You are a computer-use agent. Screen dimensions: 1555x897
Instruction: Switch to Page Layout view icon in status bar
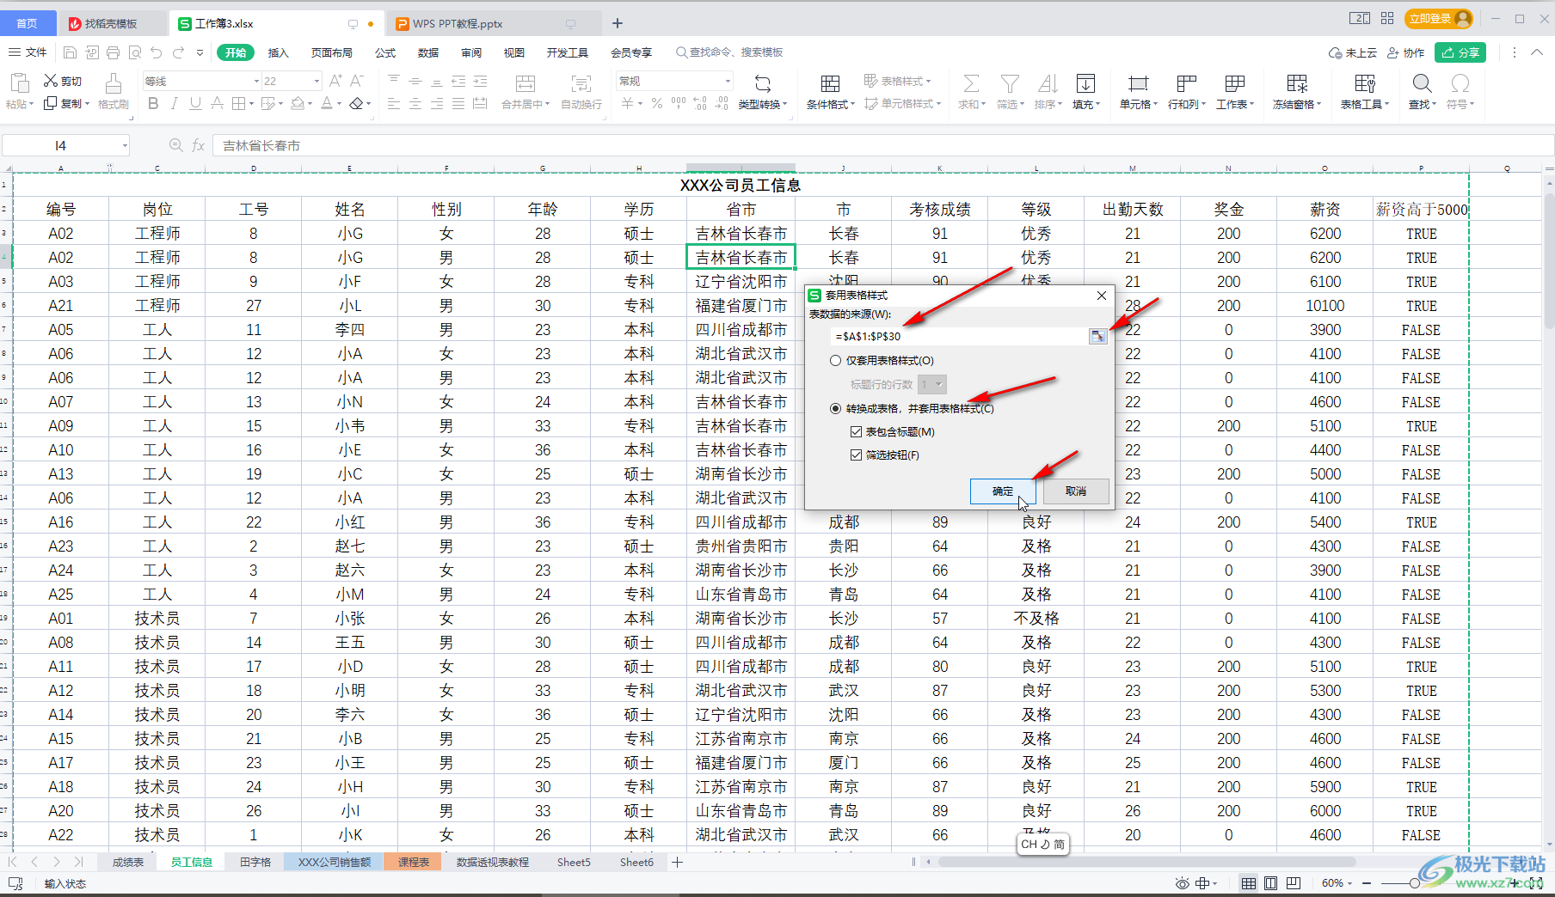(1270, 883)
